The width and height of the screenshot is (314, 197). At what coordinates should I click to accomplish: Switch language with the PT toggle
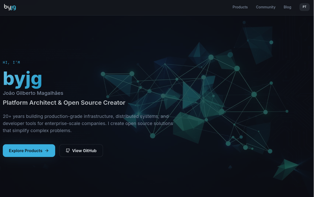pos(304,7)
